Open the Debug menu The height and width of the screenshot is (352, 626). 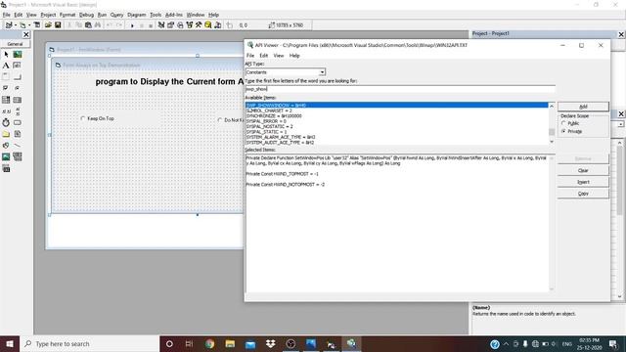coord(86,15)
